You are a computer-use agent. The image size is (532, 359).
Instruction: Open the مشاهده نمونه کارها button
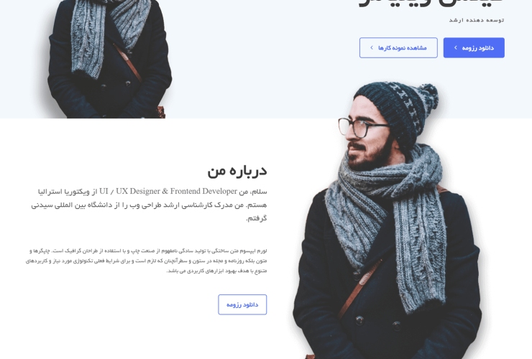[398, 48]
